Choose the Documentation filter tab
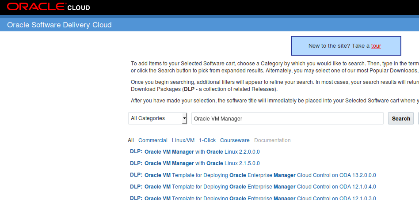 coord(272,140)
